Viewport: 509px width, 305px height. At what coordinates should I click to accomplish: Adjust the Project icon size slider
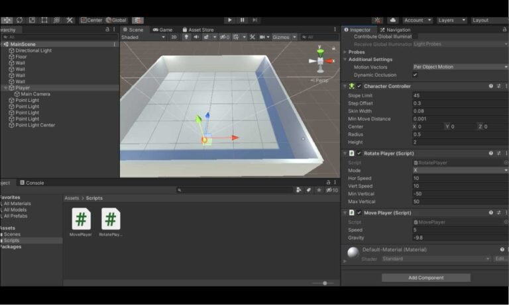(x=324, y=283)
